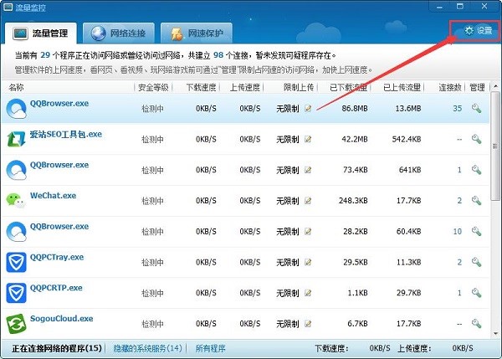Click connection count 10 link
The height and width of the screenshot is (359, 502).
click(x=458, y=232)
